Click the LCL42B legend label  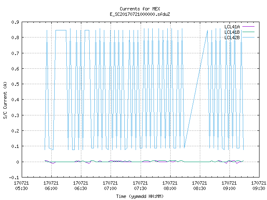point(232,37)
